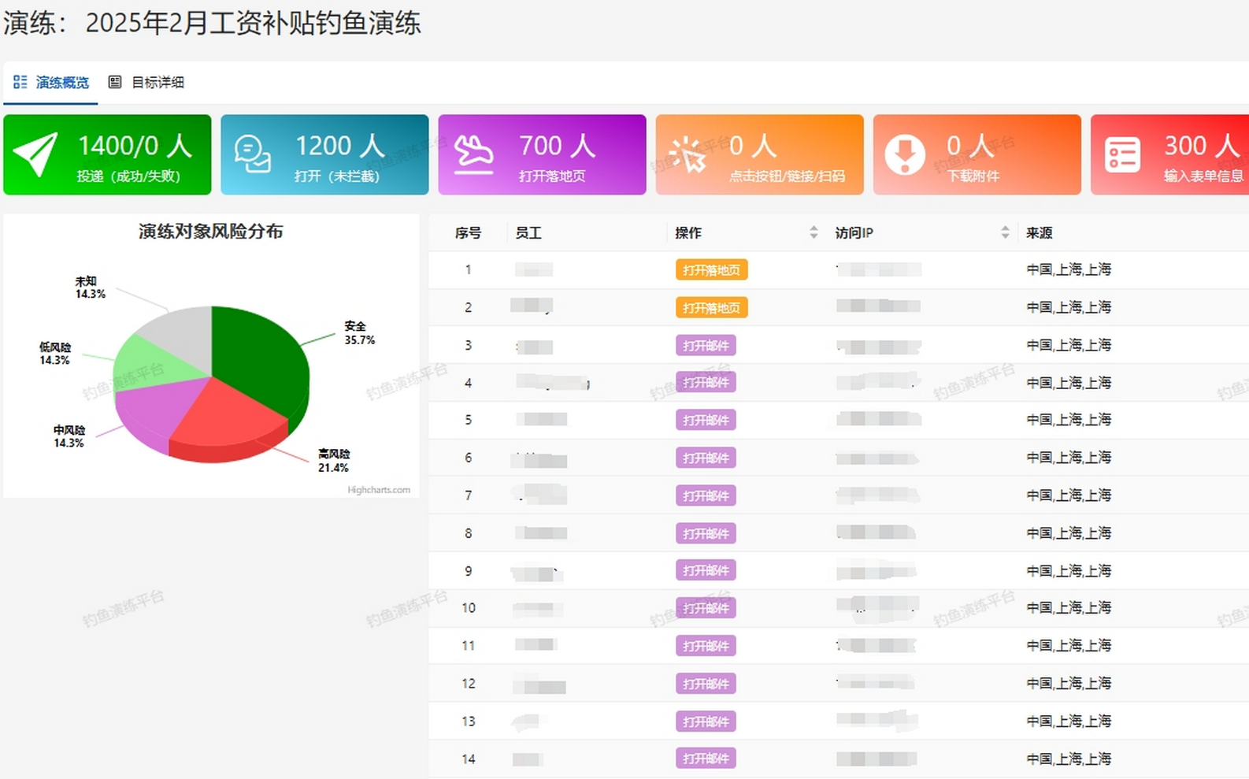Open the 演练概览 tab
The image size is (1249, 779).
click(61, 82)
